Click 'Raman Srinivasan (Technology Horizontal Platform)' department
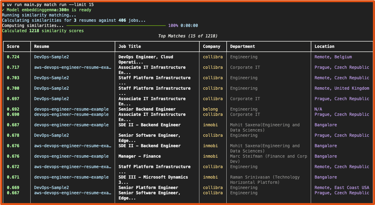Image resolution: width=375 pixels, height=205 pixels. pos(265,180)
